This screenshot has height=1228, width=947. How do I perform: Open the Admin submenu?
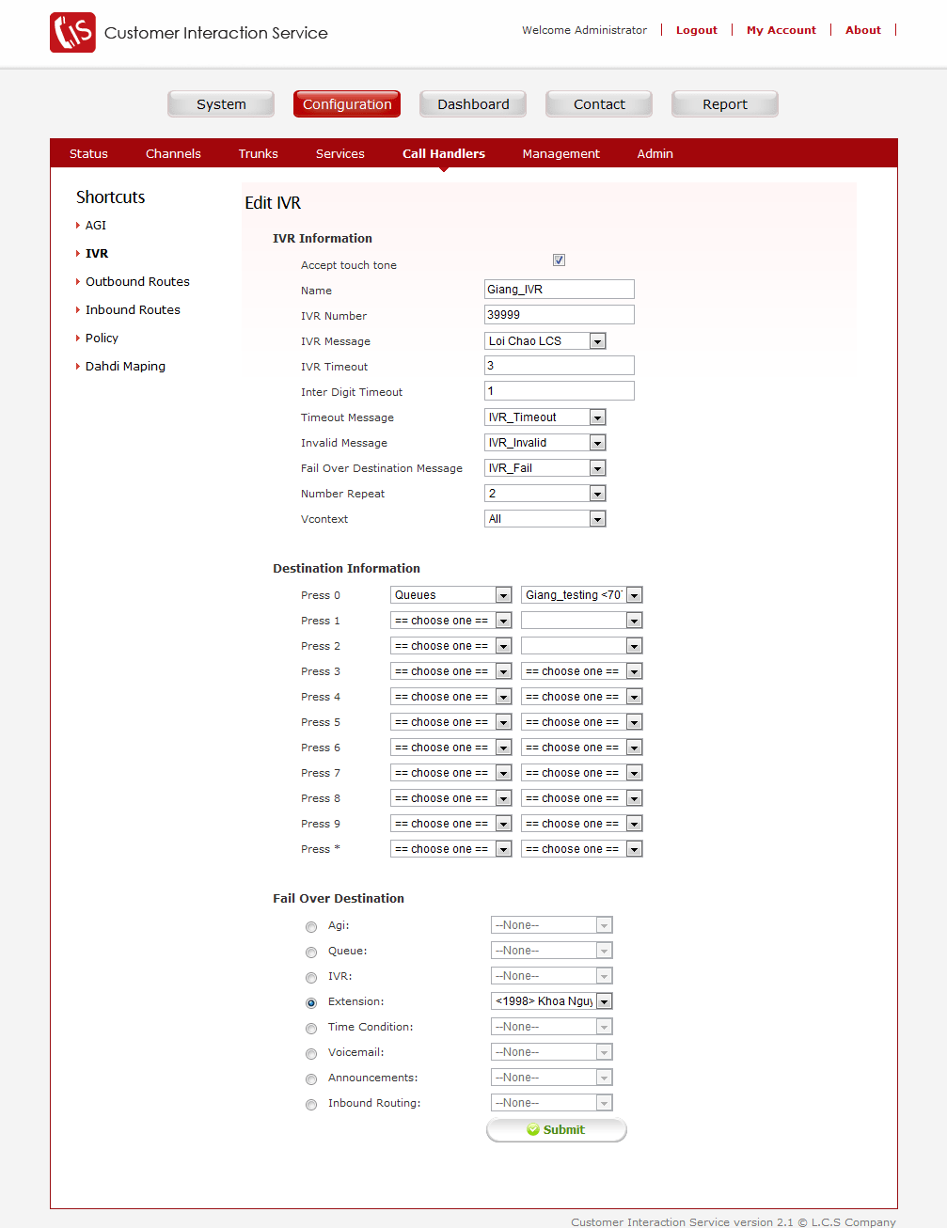pyautogui.click(x=655, y=153)
